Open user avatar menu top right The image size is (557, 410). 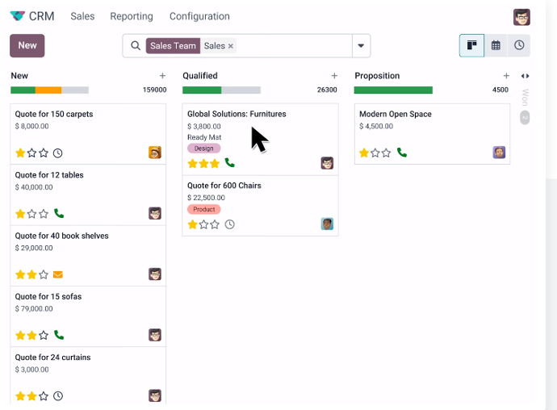(521, 17)
